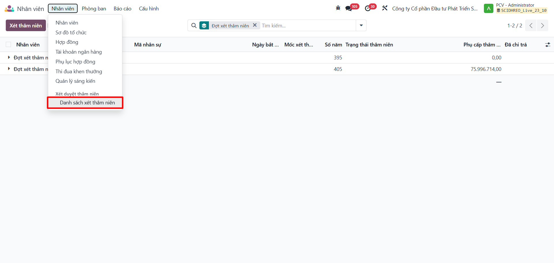Open activities clock icon with 30 badge
The width and height of the screenshot is (554, 263).
tap(368, 8)
